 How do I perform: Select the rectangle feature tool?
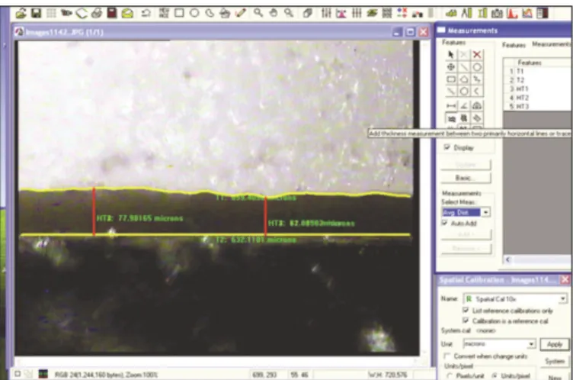click(x=451, y=79)
